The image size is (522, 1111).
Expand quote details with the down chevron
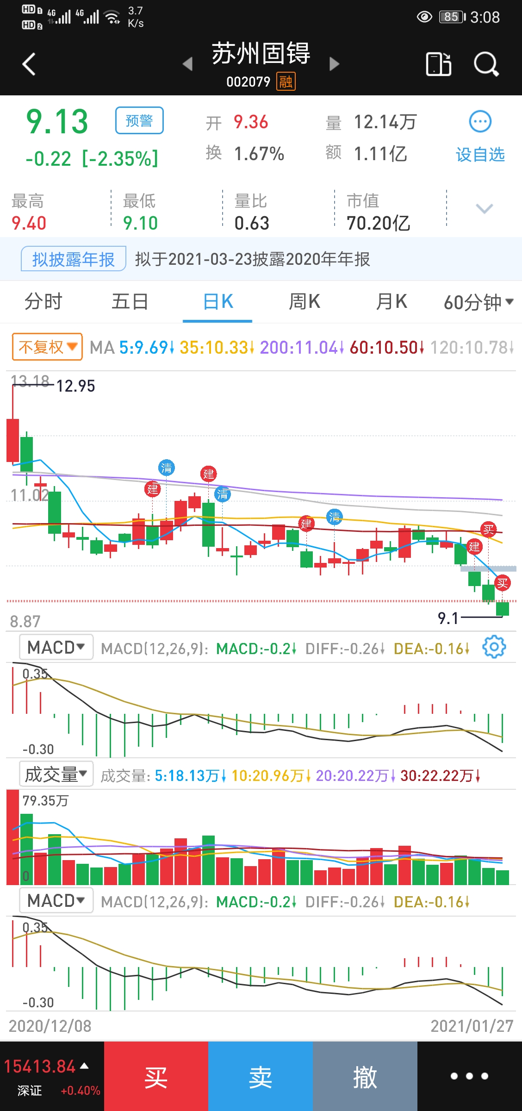(x=484, y=209)
